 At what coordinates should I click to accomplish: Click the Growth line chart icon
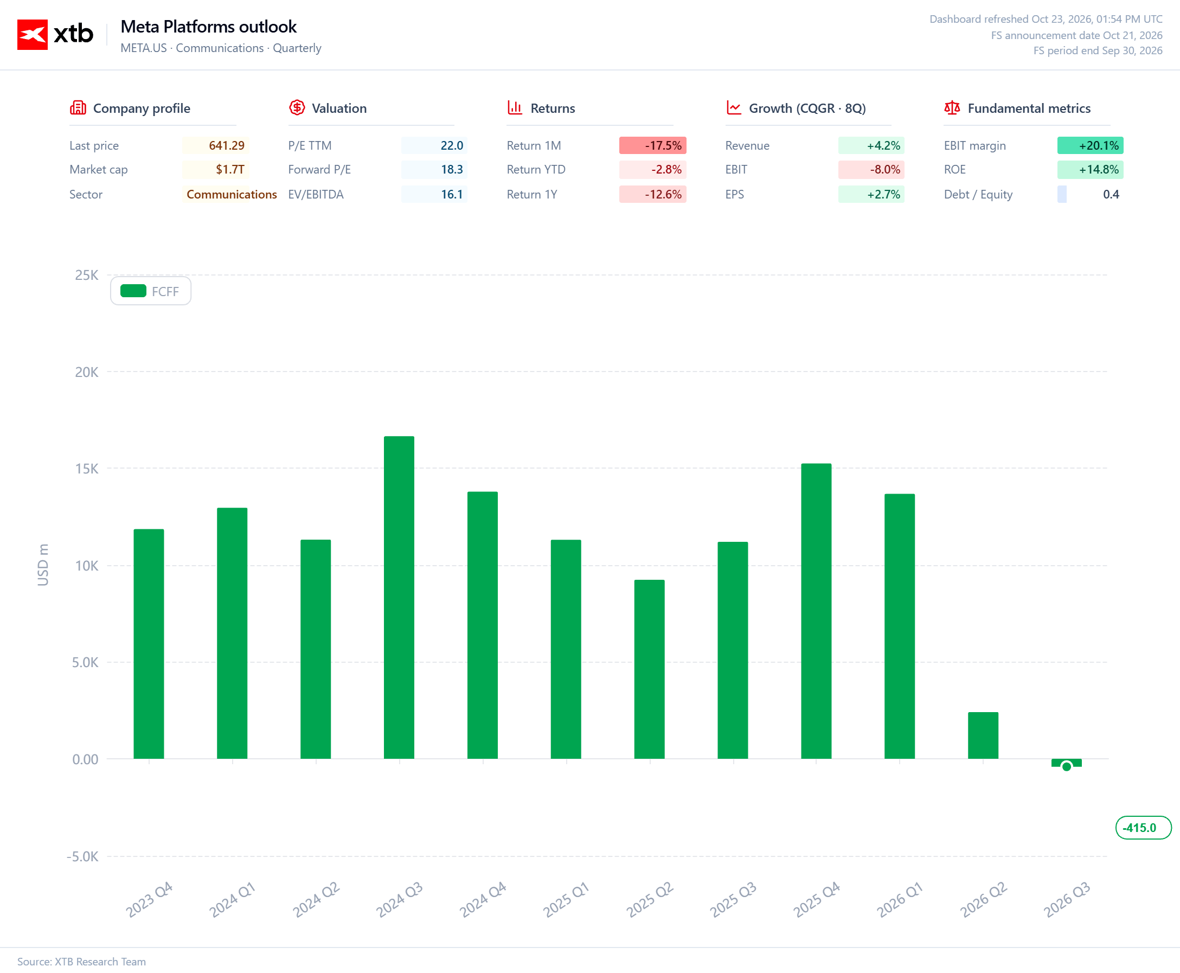[x=734, y=107]
